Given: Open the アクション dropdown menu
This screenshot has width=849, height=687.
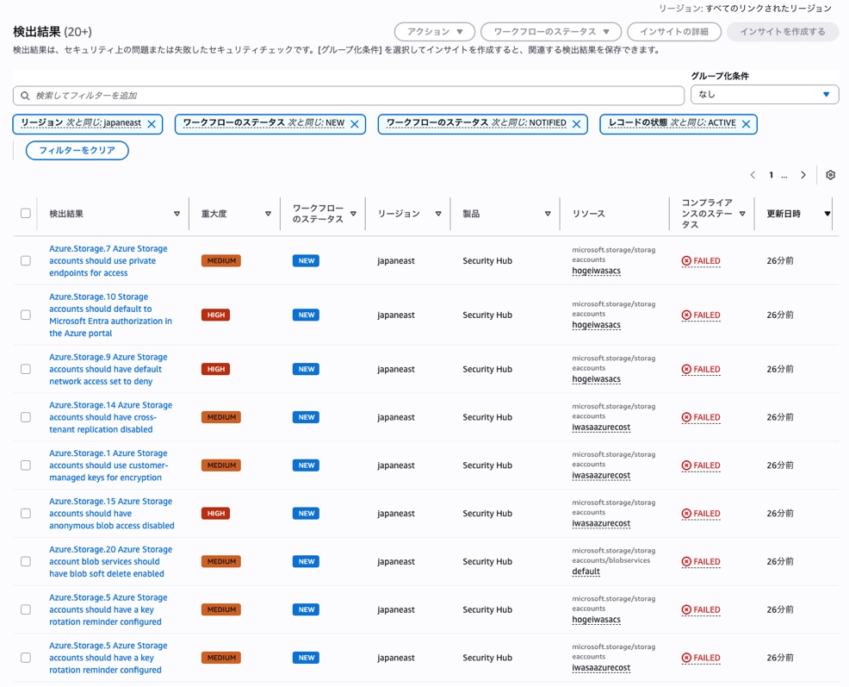Looking at the screenshot, I should point(435,31).
